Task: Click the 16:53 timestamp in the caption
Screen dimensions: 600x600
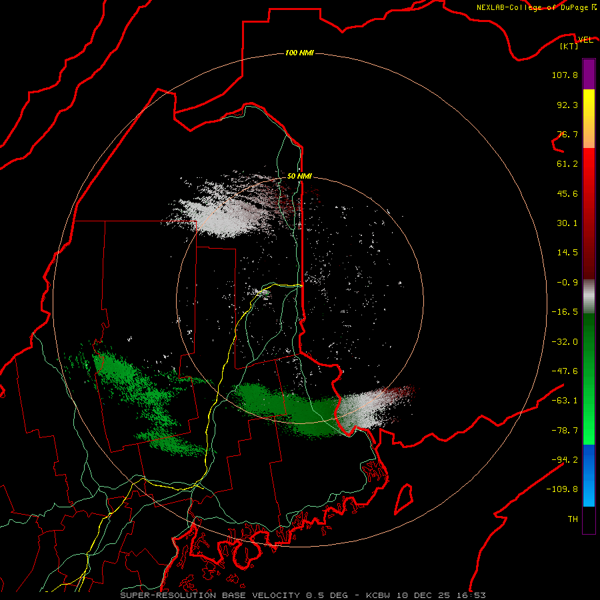Action: coord(470,595)
